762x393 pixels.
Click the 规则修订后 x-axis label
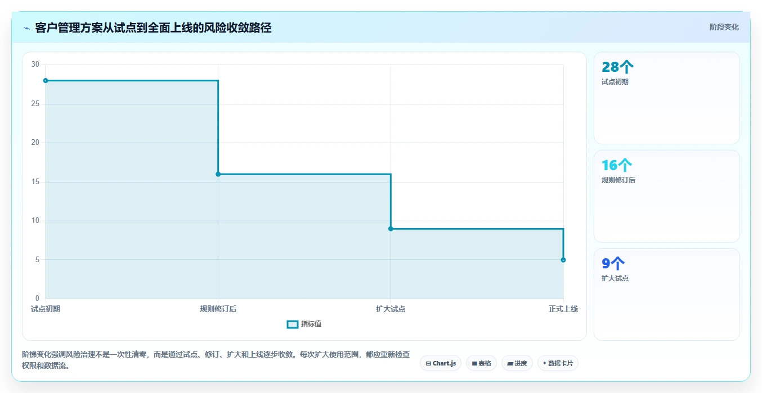tap(218, 309)
